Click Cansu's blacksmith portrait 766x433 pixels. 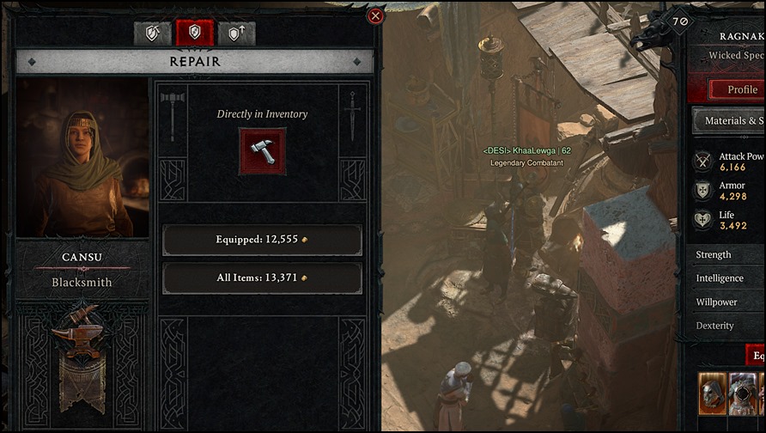(x=82, y=158)
